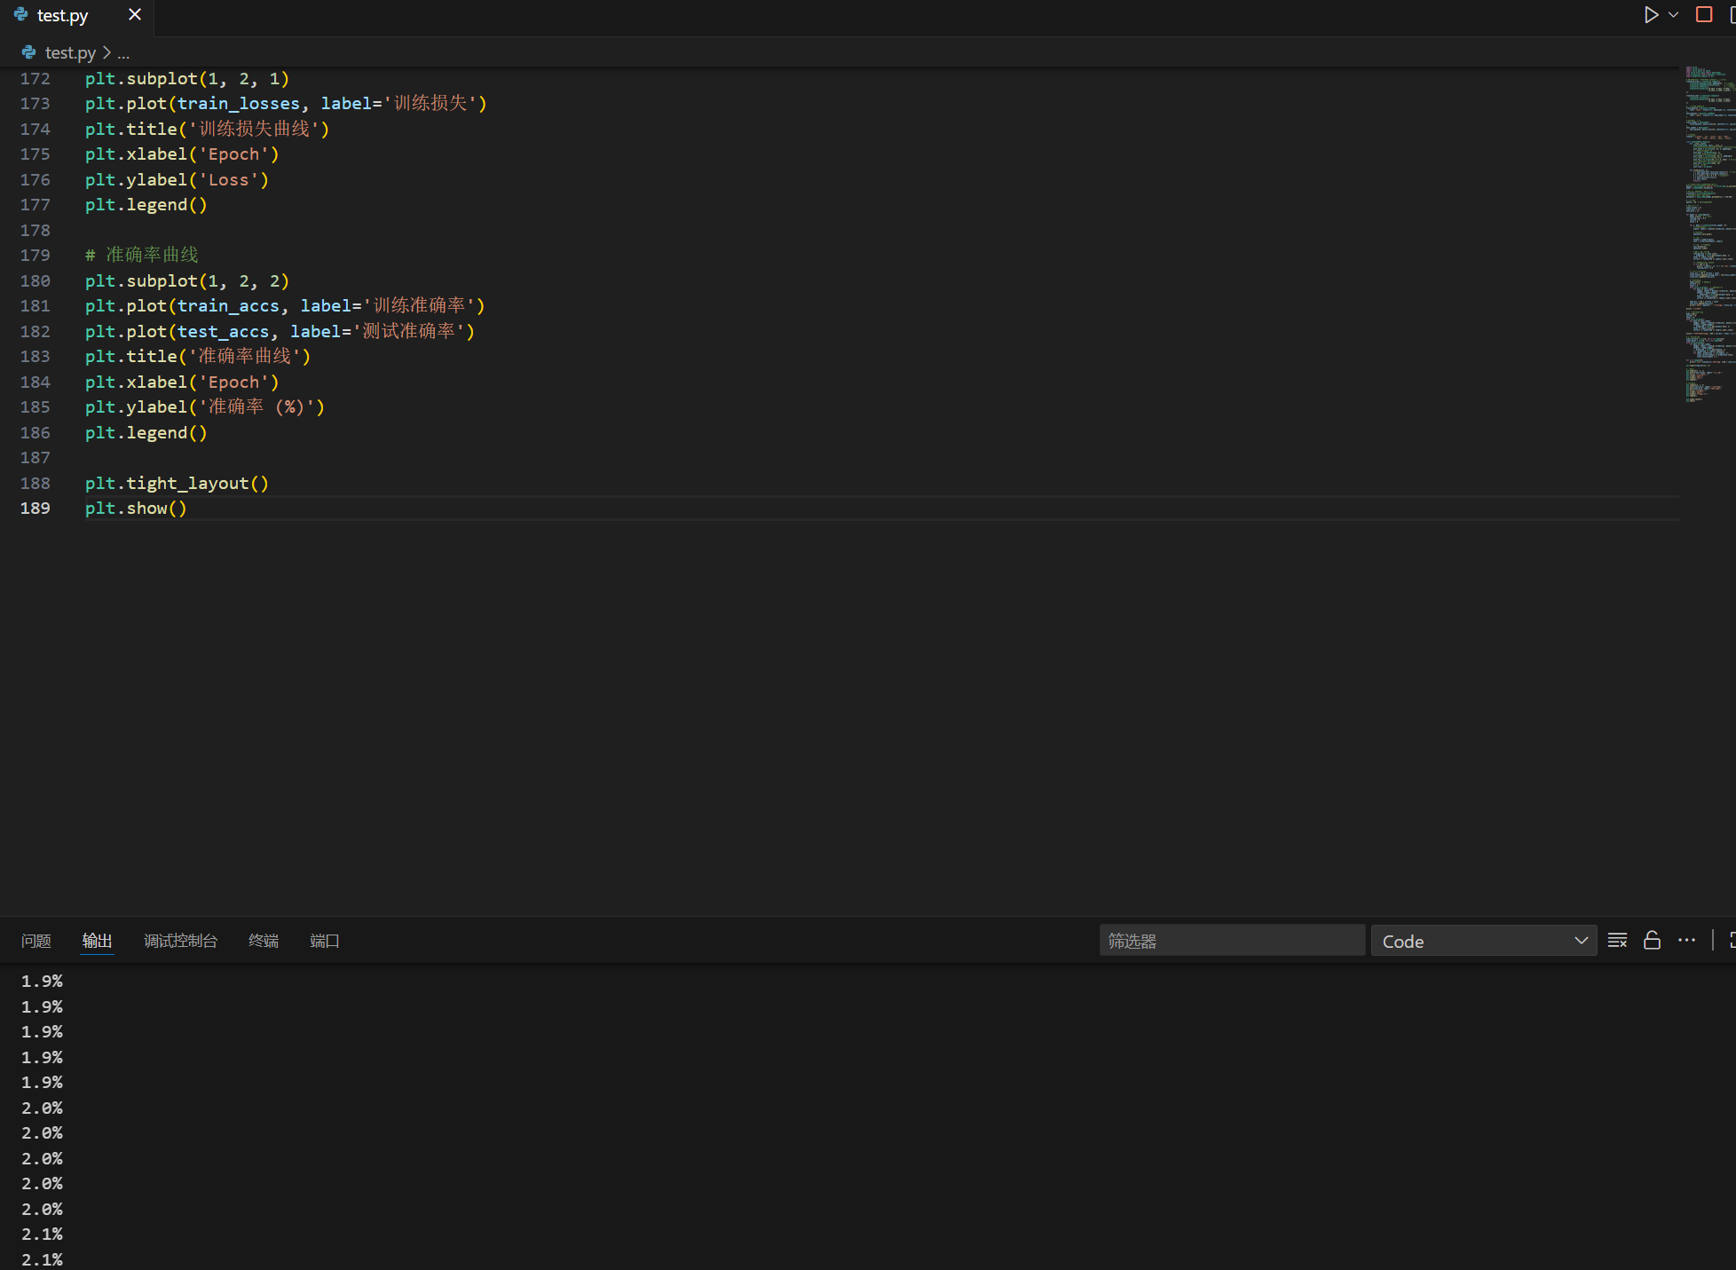The width and height of the screenshot is (1736, 1270).
Task: Click test.py in the breadcrumb path
Action: point(69,53)
